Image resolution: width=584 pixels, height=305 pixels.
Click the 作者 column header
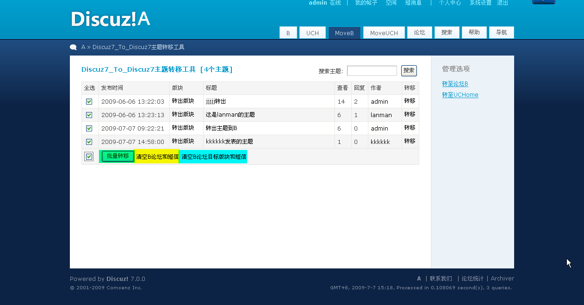click(x=376, y=88)
